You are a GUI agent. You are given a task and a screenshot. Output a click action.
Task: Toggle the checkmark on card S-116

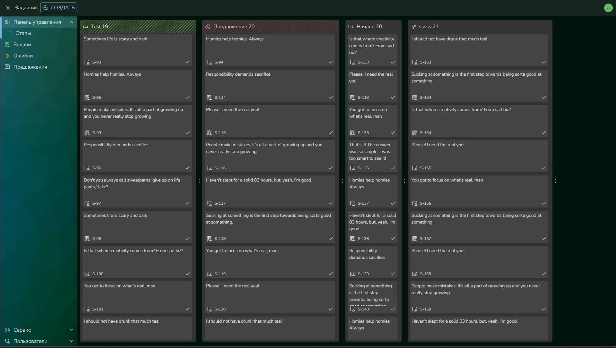(331, 168)
